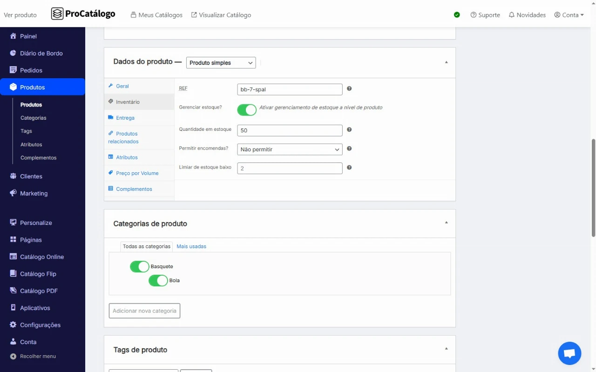The height and width of the screenshot is (372, 596).
Task: Click the green status check icon
Action: 457,15
